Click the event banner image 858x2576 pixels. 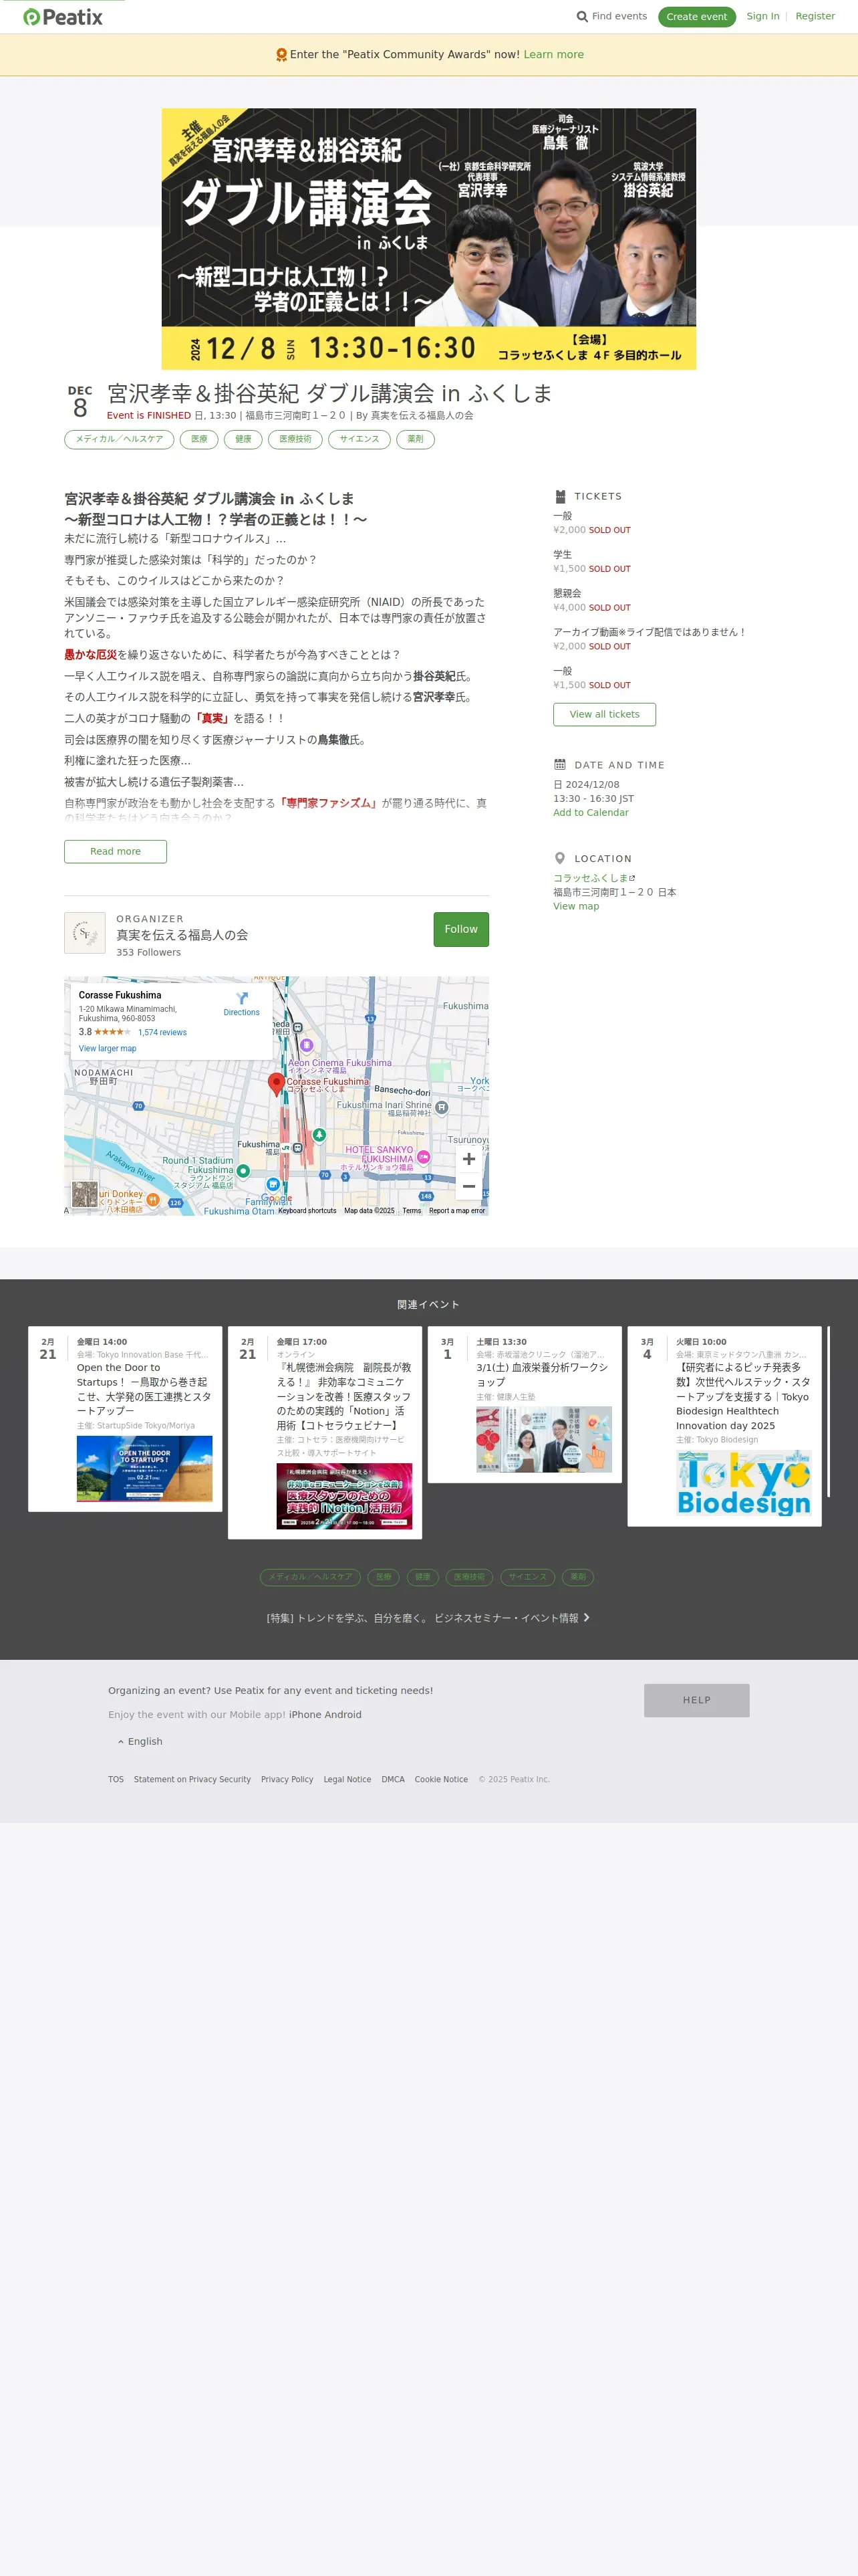click(x=428, y=239)
